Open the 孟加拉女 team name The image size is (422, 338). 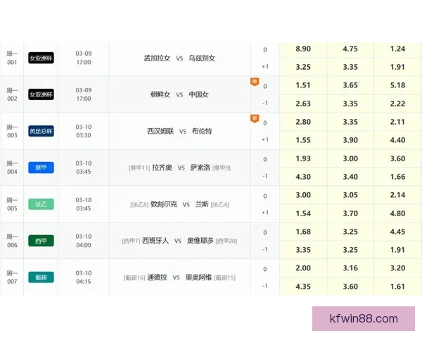click(157, 58)
